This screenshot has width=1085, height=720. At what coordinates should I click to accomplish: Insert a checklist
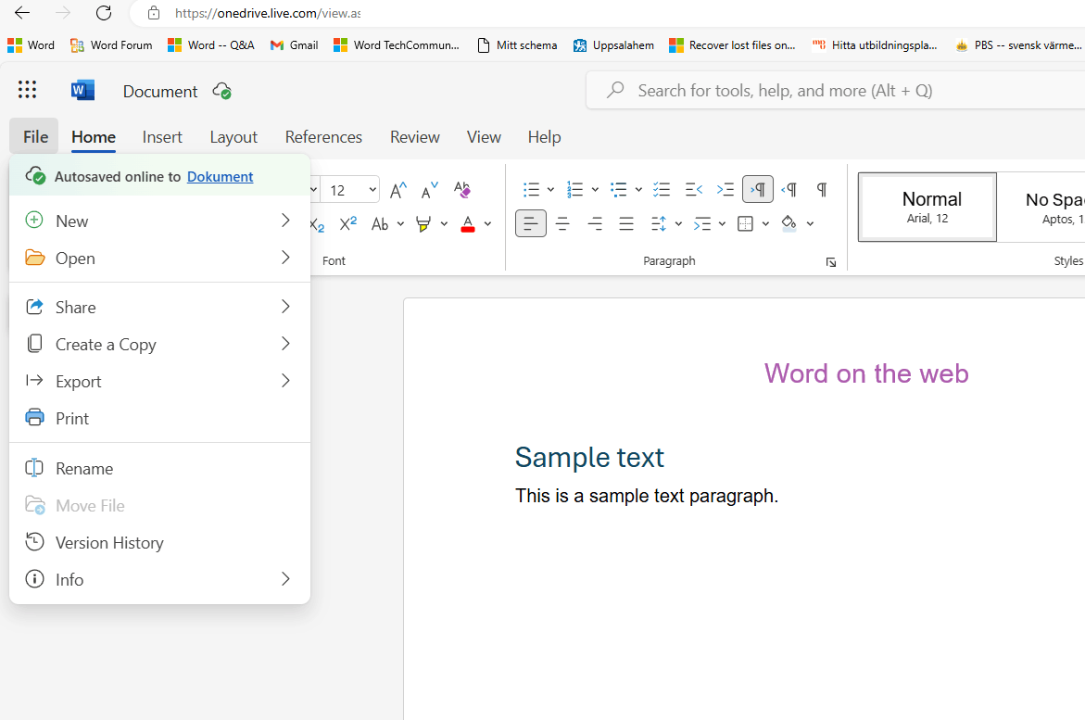[662, 190]
